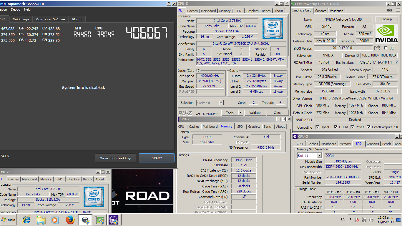Click the NVIDIA logo in GPU-Z
The image size is (402, 226).
pyautogui.click(x=387, y=34)
